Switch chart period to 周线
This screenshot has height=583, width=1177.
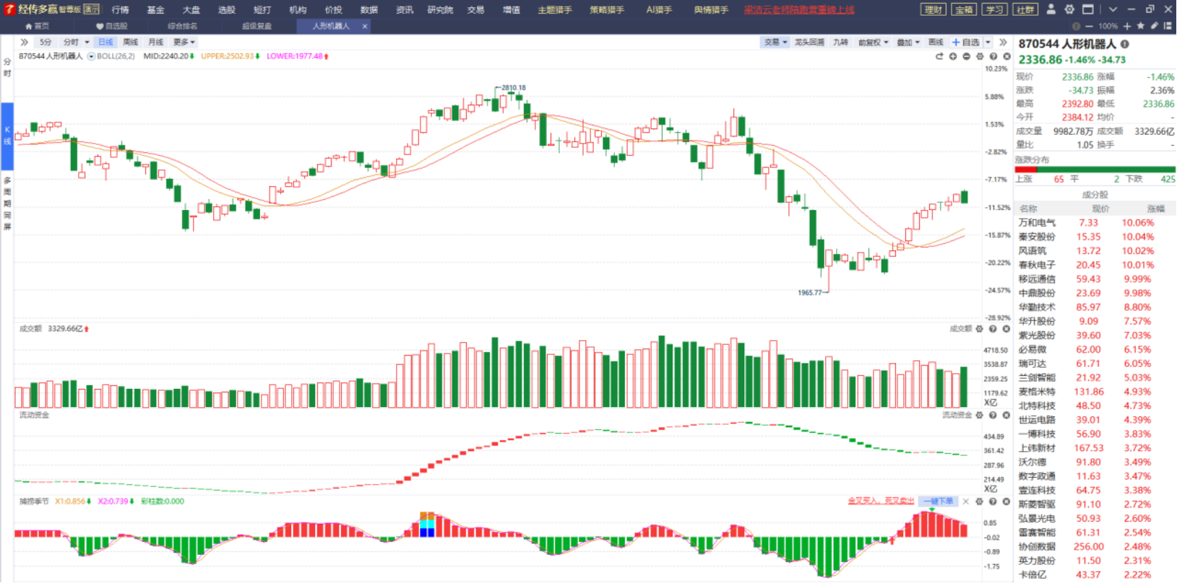[131, 43]
